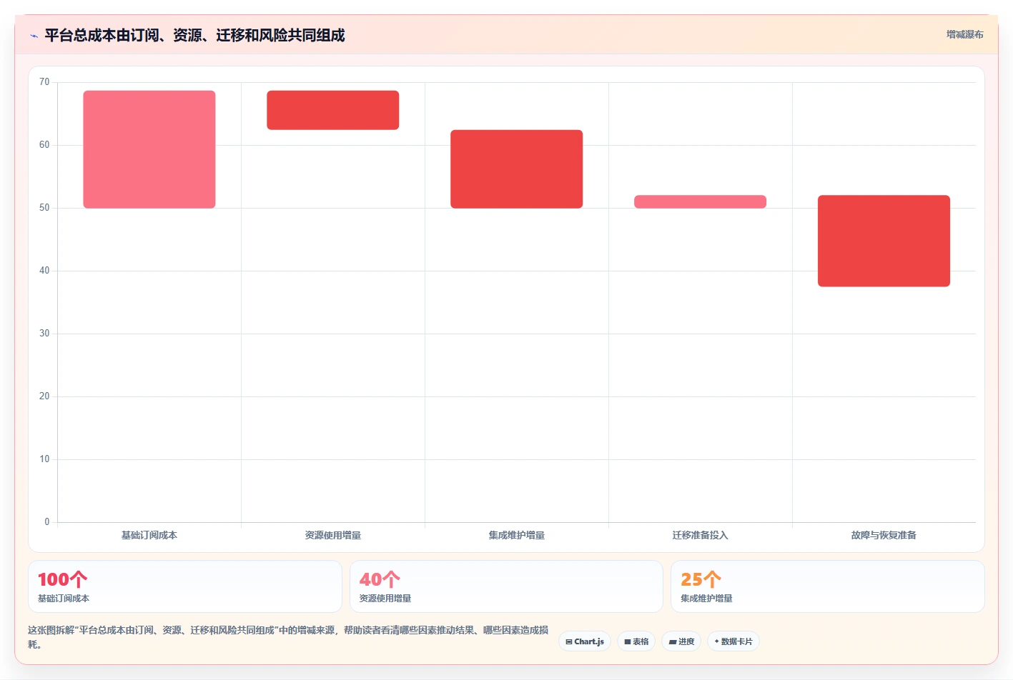Click the x-axis label 故障与恢复准备
Viewport: 1013px width, 680px height.
point(884,535)
